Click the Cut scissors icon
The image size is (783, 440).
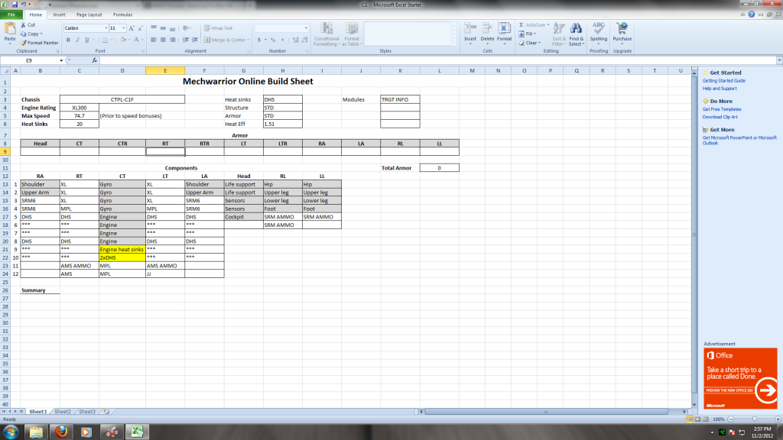[23, 24]
